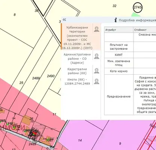
Task: Click parcel 25 on the map
Action: coord(21,82)
